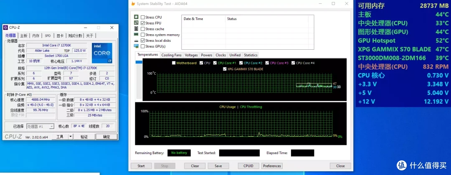Click the Elapsed Time field

(303, 153)
